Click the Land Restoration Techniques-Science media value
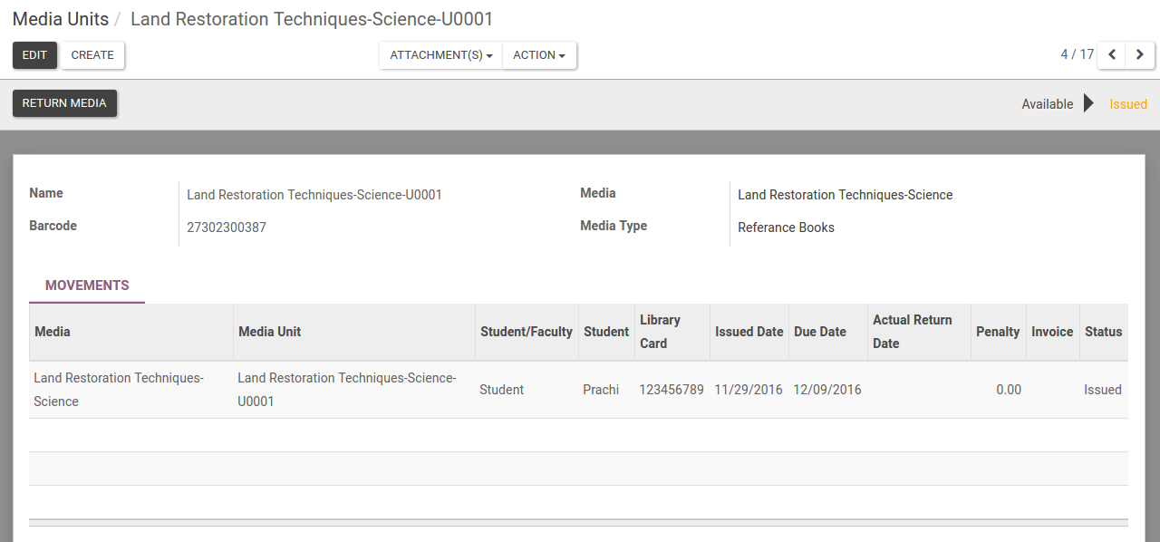 (x=845, y=195)
